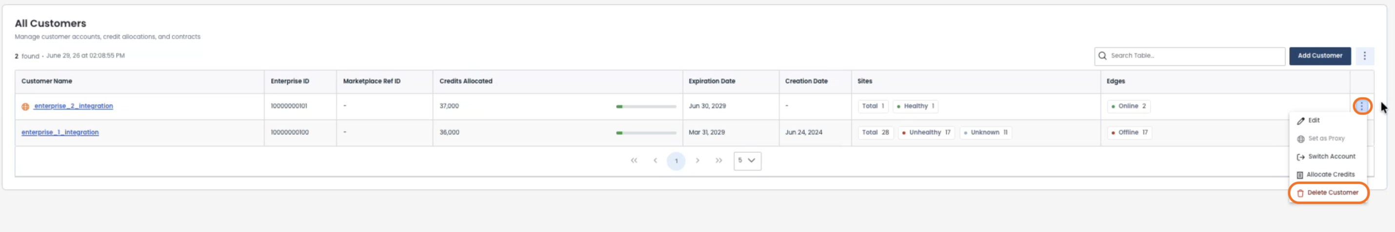The width and height of the screenshot is (1395, 232).
Task: Click the Add Customer button
Action: 1319,56
